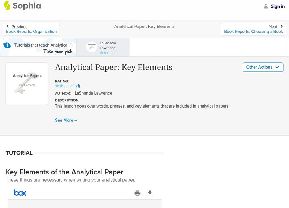289x208 pixels.
Task: Expand the See More description
Action: tap(66, 120)
